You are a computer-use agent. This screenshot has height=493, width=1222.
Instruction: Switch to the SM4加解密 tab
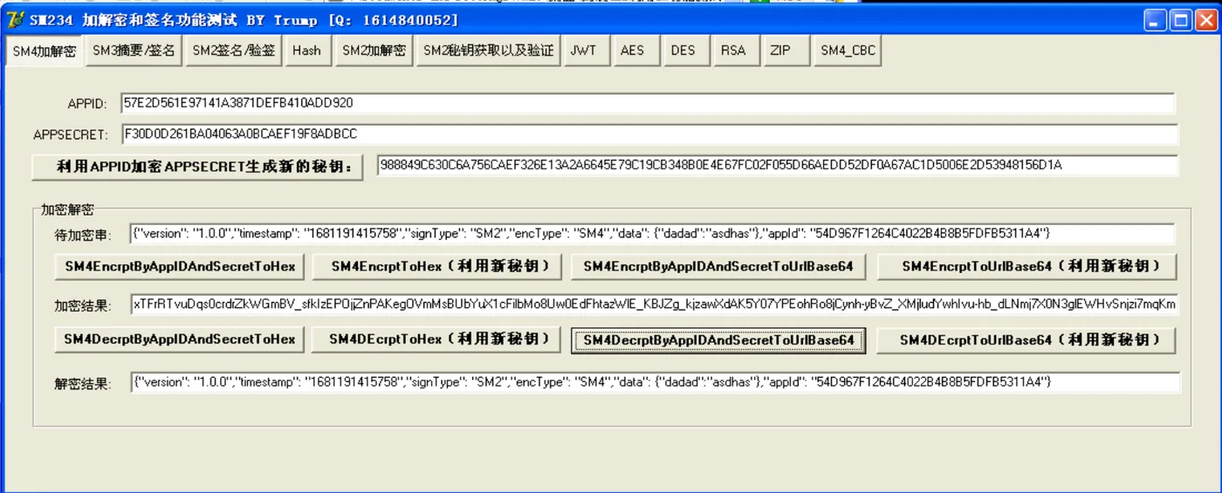click(x=45, y=51)
